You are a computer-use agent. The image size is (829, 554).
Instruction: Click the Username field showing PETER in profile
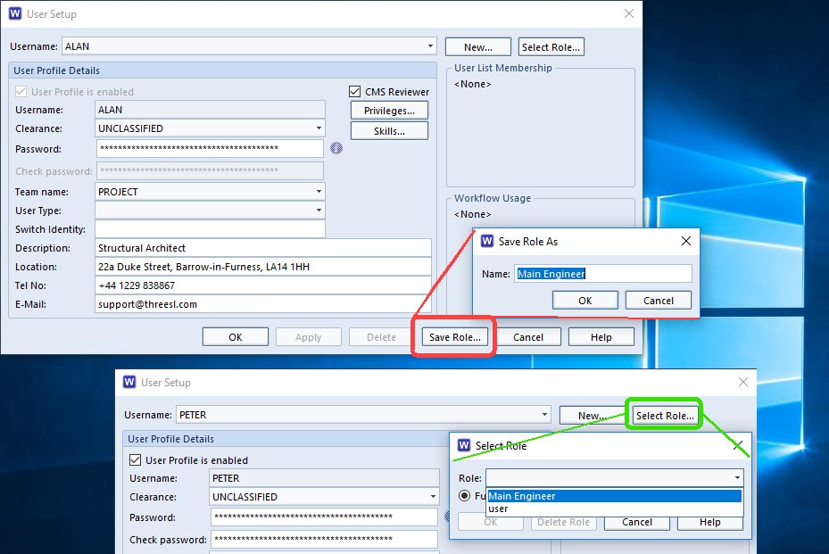325,478
